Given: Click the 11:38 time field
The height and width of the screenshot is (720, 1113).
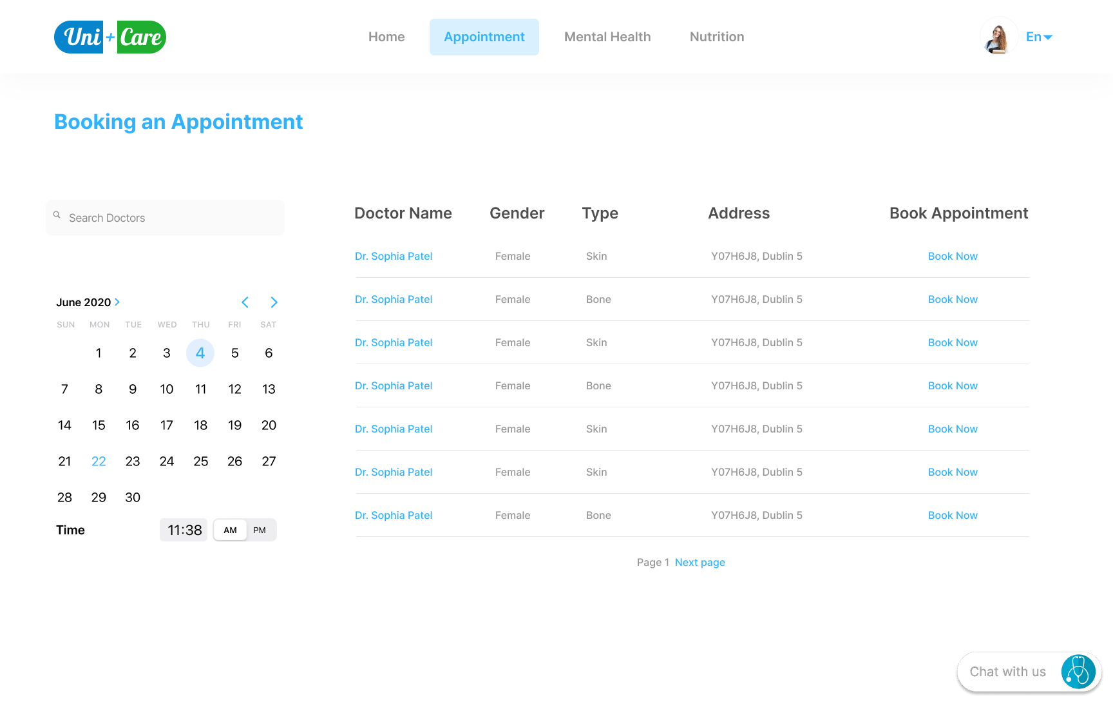Looking at the screenshot, I should [x=184, y=530].
